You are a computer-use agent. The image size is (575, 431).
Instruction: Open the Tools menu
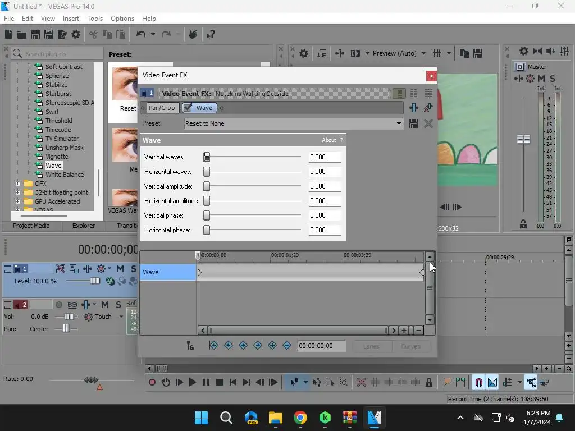(94, 19)
